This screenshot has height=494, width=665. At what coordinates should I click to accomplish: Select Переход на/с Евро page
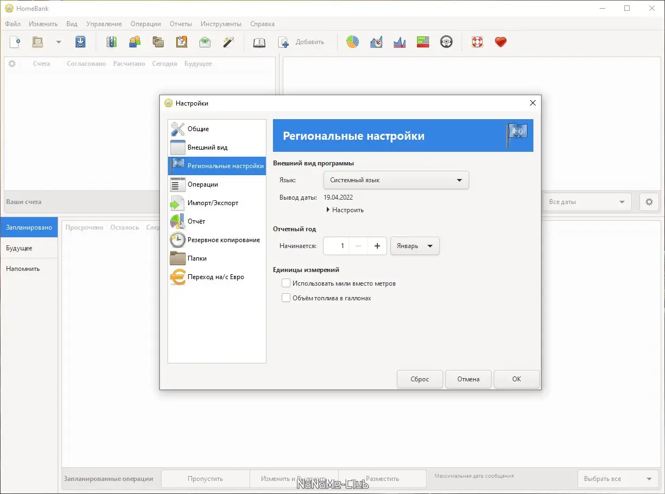point(217,277)
